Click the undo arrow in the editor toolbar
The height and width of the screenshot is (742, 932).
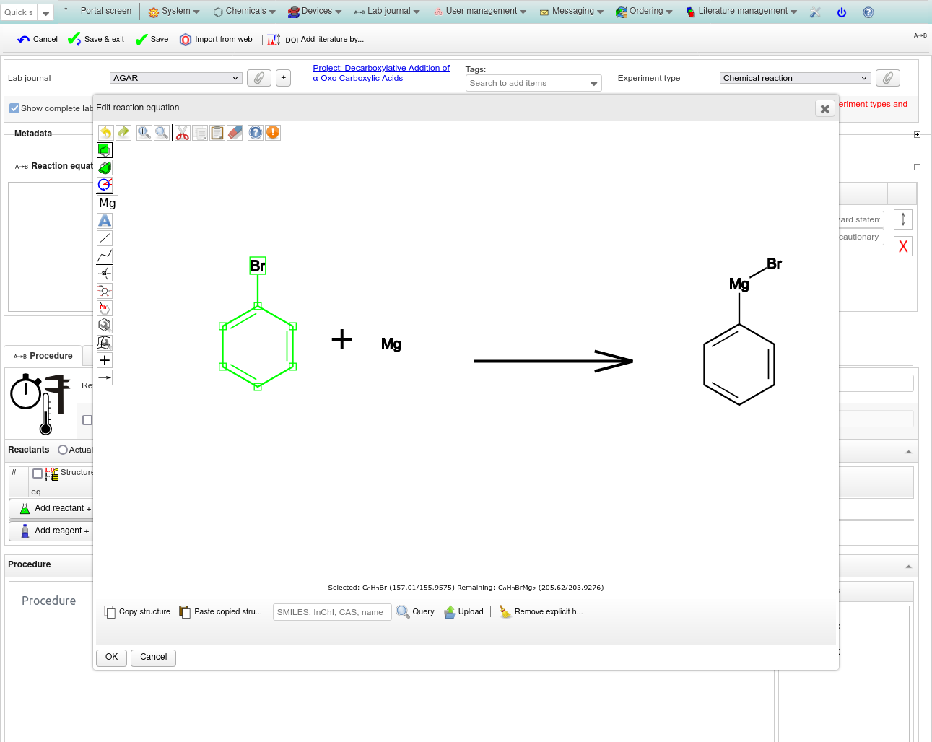point(106,133)
